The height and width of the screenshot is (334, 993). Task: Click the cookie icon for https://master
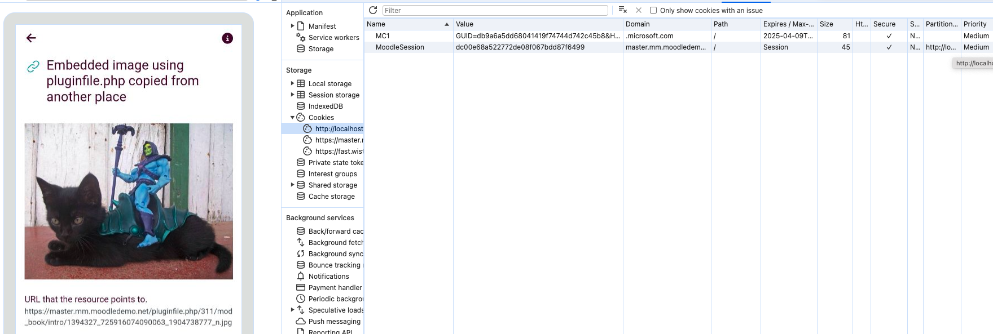click(x=307, y=140)
